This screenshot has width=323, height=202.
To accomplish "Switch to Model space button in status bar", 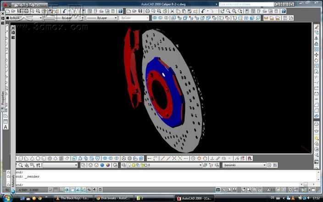I will coord(218,190).
